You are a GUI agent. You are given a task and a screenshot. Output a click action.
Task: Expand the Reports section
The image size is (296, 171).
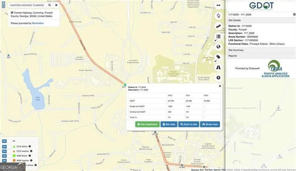point(261,56)
